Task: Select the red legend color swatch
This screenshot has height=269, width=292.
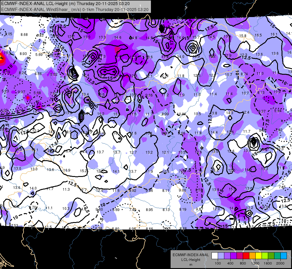Action: tap(246, 256)
